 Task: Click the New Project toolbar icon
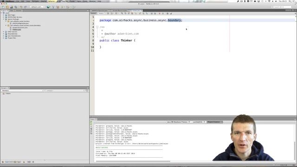pyautogui.click(x=7, y=7)
